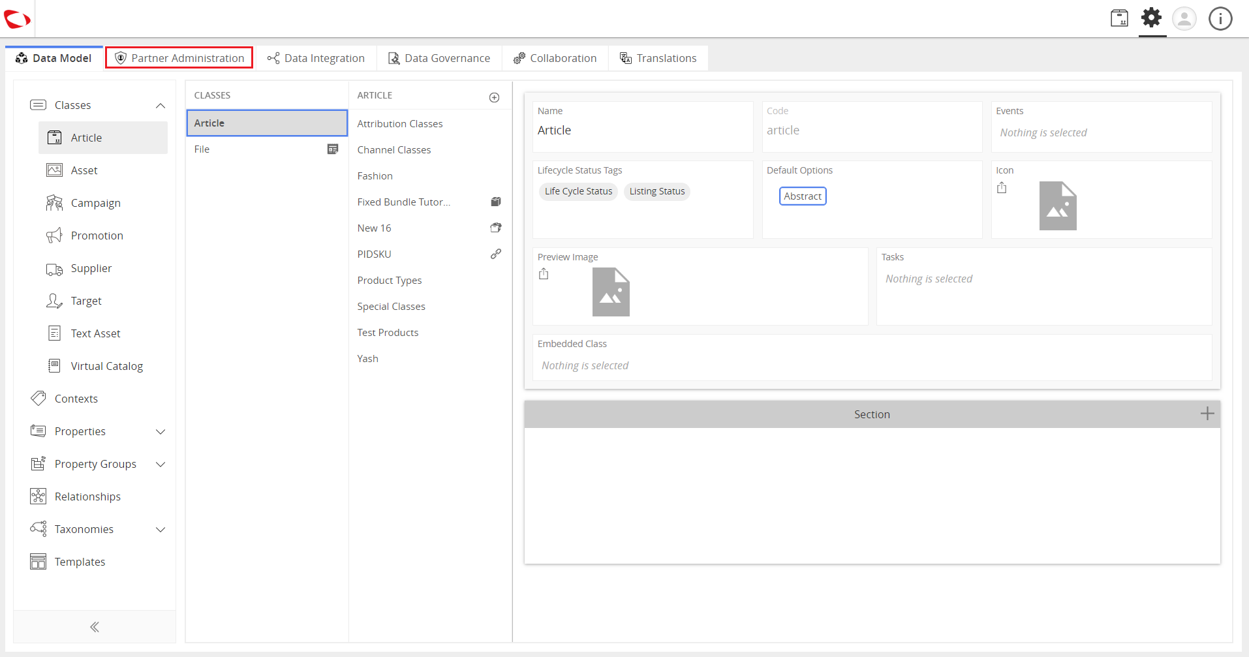1249x657 pixels.
Task: Click the Text Asset document icon
Action: [x=55, y=333]
